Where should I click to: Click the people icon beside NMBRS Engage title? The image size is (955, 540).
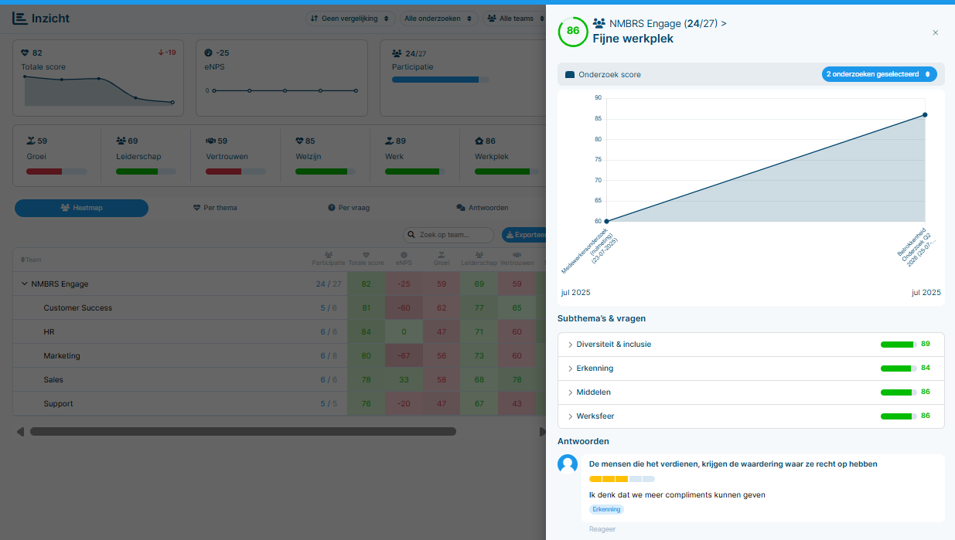(x=599, y=23)
